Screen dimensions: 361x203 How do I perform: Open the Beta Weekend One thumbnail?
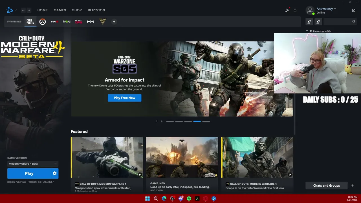(x=257, y=157)
